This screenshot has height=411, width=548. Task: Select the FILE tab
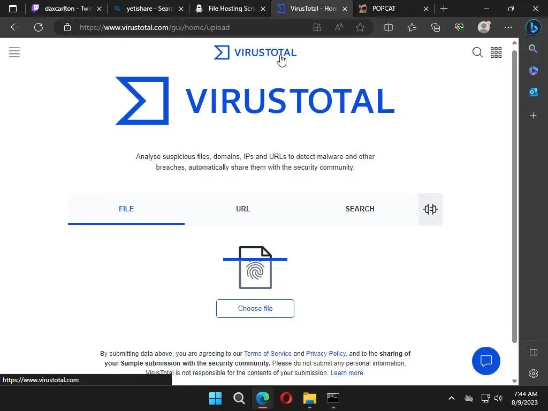click(126, 209)
